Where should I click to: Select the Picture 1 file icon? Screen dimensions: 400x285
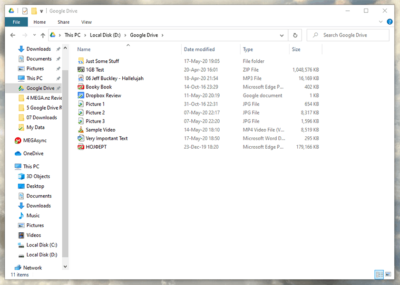click(80, 104)
